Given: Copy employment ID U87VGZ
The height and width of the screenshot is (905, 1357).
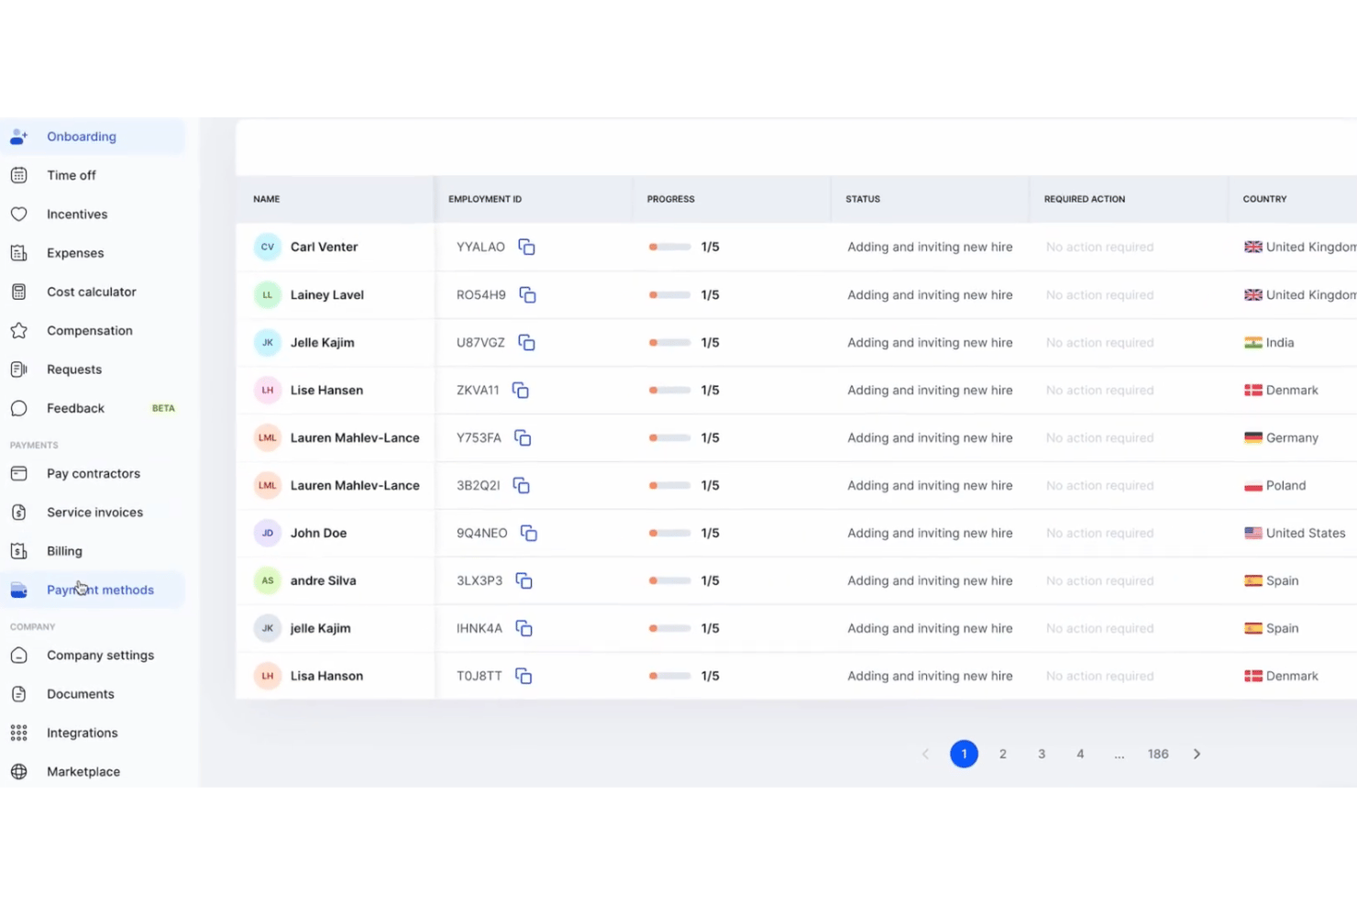Looking at the screenshot, I should click(526, 342).
